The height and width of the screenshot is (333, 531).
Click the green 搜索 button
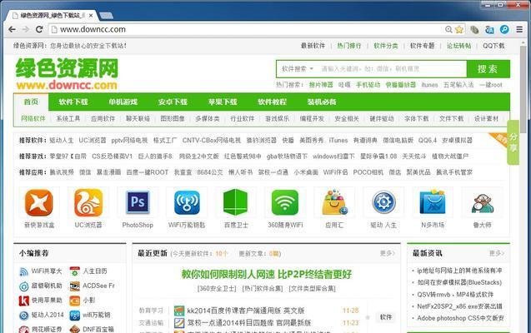pos(488,69)
